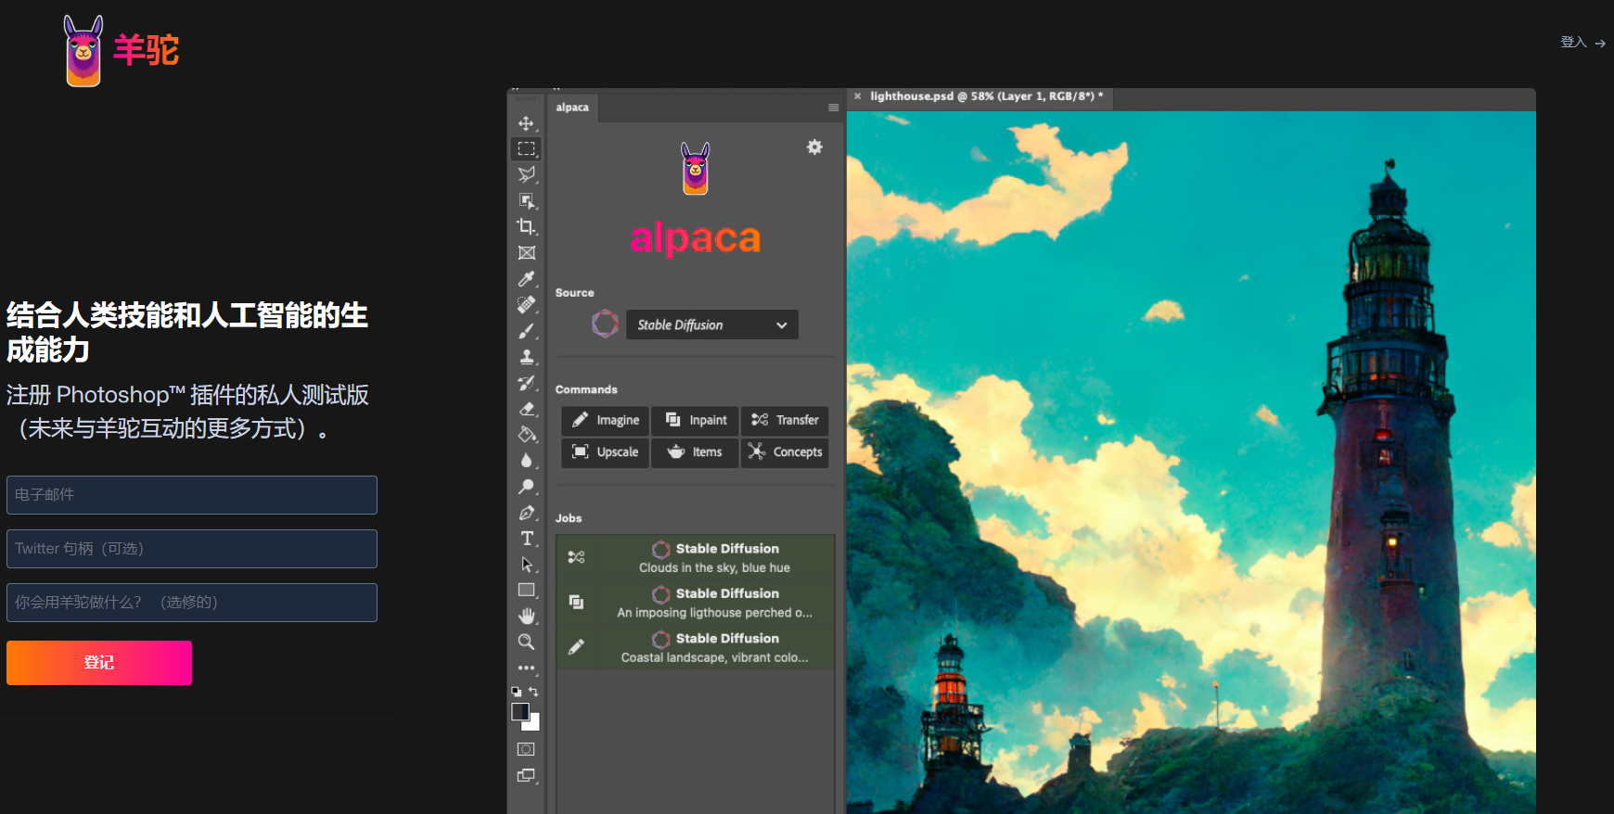
Task: Select the Dodge tool
Action: click(x=526, y=486)
